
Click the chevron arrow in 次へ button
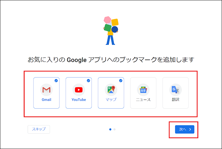(x=190, y=129)
